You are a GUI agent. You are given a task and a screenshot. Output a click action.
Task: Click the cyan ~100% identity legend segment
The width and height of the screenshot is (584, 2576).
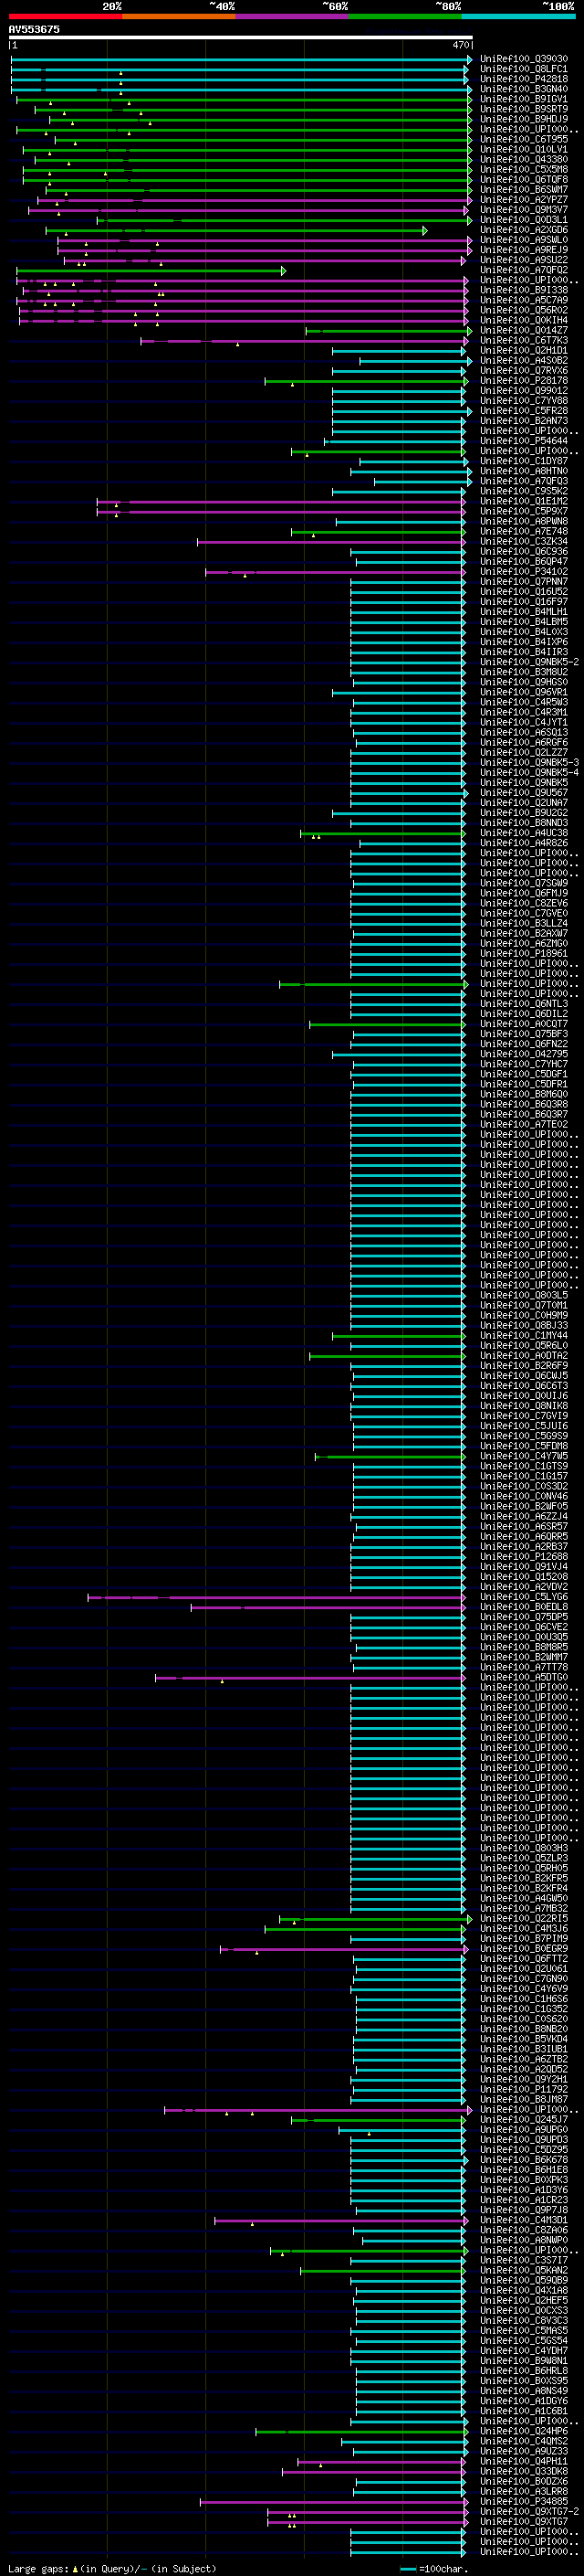(x=519, y=16)
